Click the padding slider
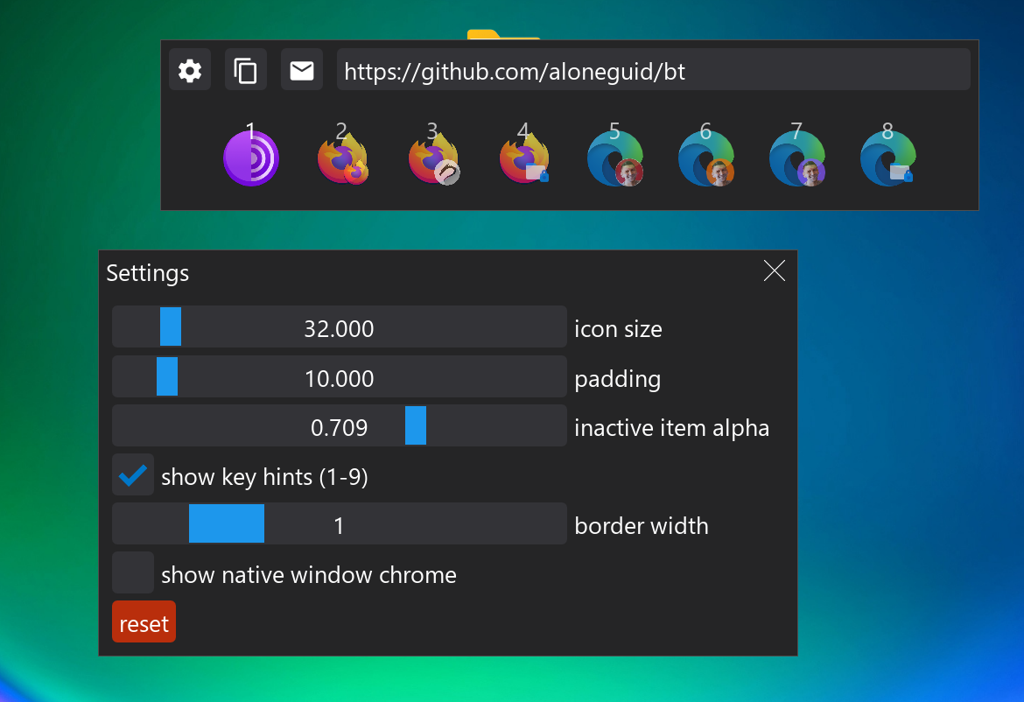Image resolution: width=1024 pixels, height=702 pixels. click(340, 377)
